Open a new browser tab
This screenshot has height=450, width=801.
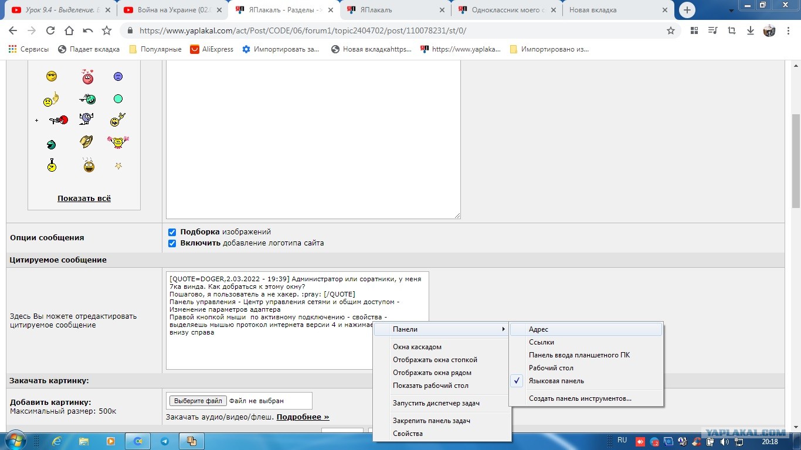(x=687, y=10)
